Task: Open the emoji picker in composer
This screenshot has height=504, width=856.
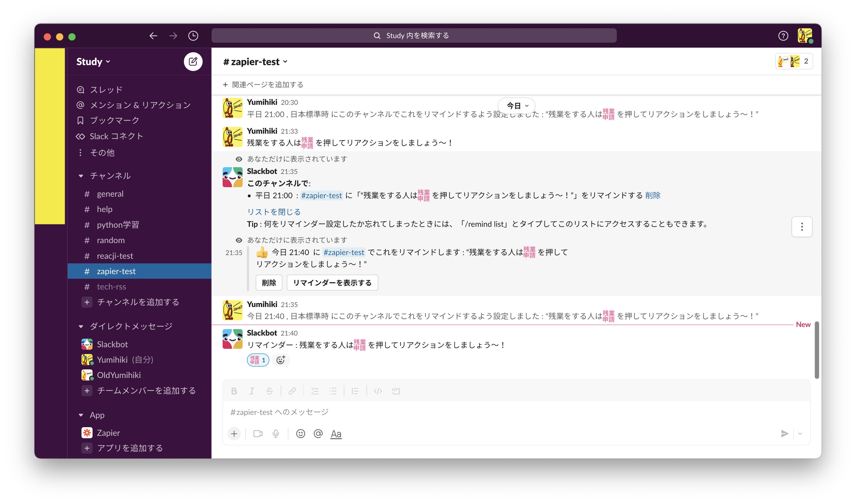Action: [300, 434]
